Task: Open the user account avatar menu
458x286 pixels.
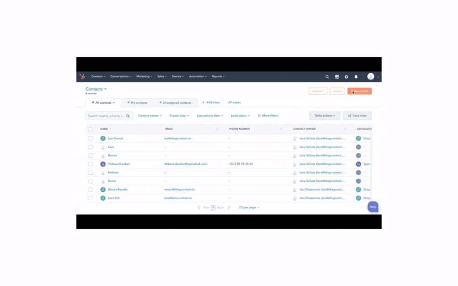Action: pos(373,76)
